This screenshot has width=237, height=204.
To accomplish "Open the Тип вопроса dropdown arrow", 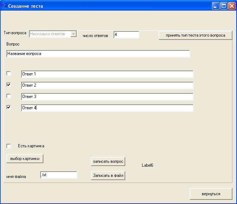I will 73,34.
